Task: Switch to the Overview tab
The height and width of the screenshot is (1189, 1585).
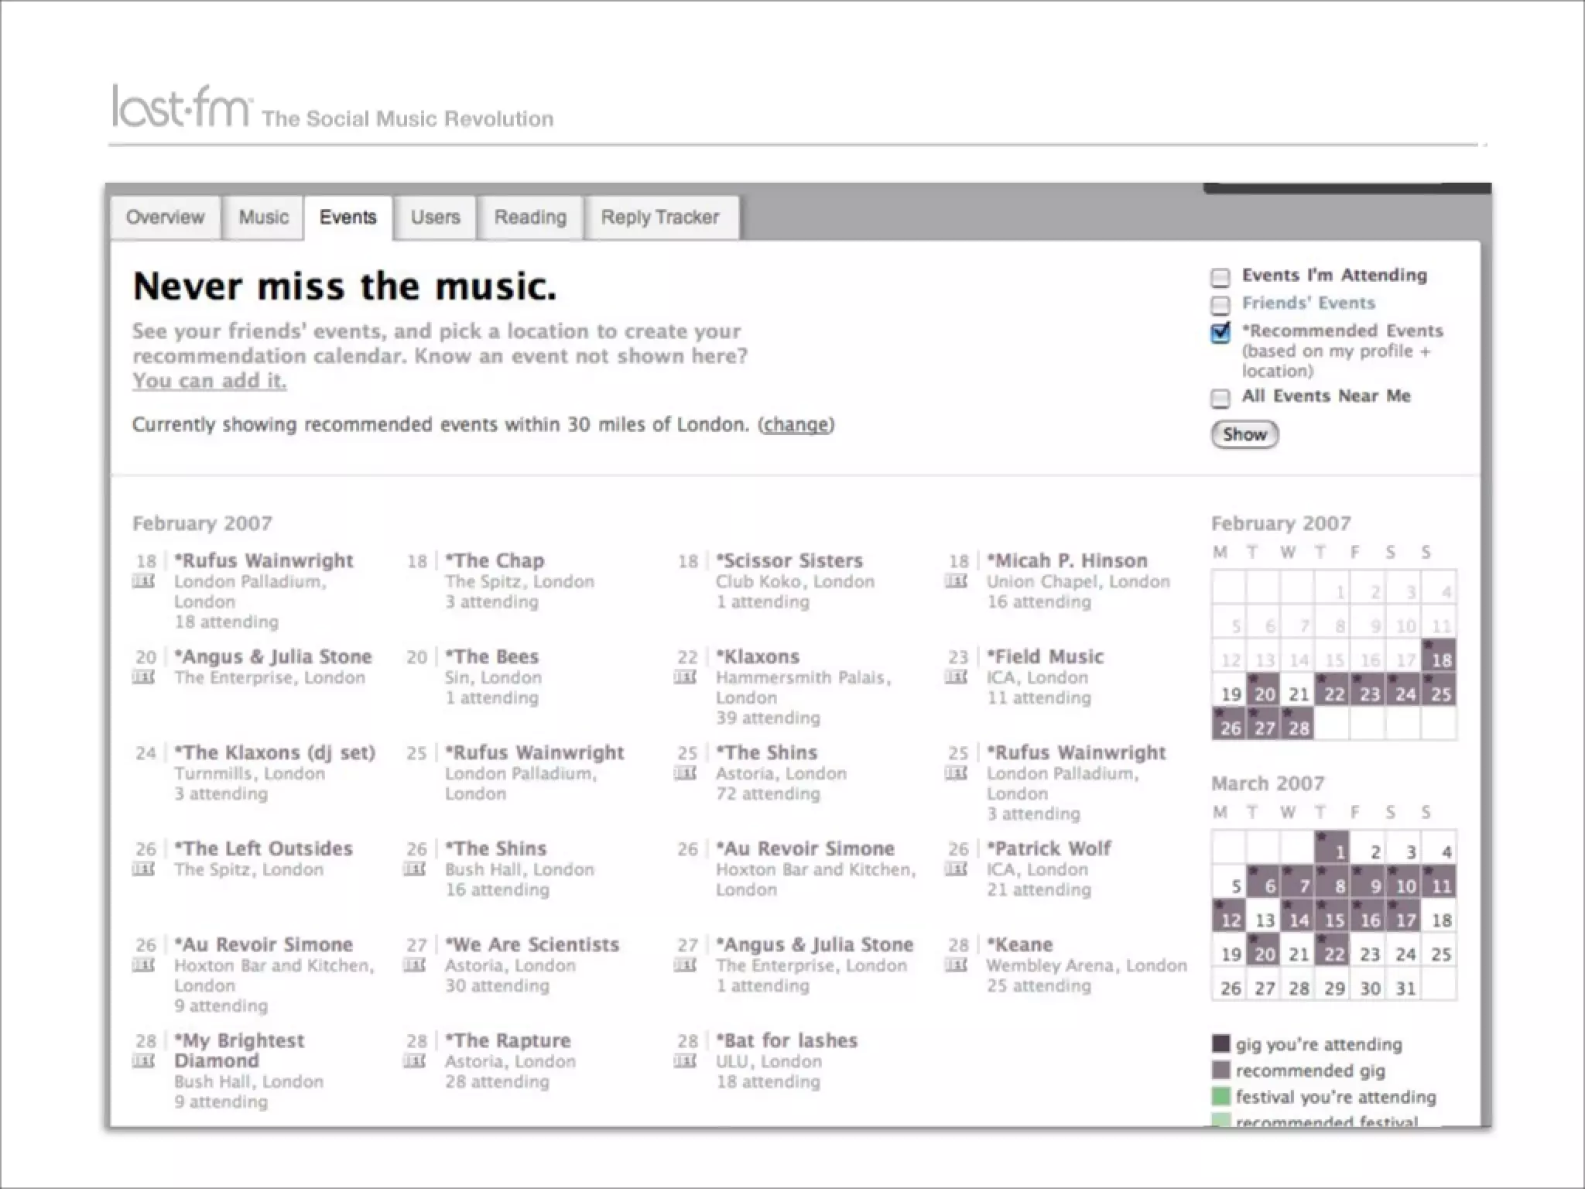Action: [165, 218]
